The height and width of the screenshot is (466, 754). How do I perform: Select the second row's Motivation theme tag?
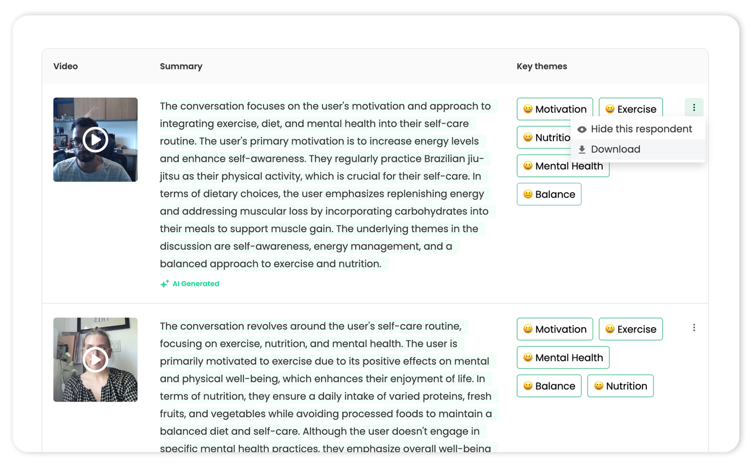coord(554,329)
